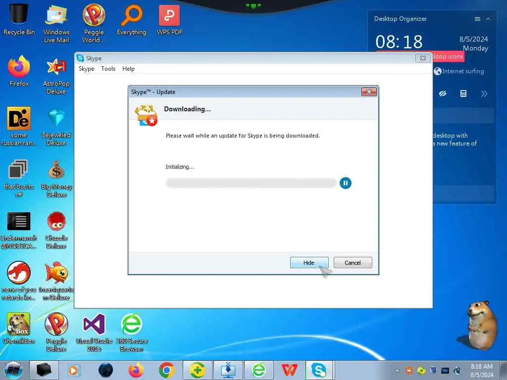
Task: Click the 08:18 clock in Desktop Organizer
Action: 399,42
